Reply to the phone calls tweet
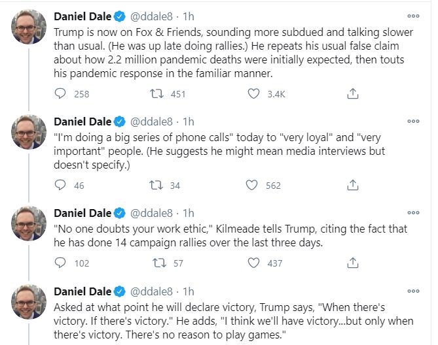 61,186
